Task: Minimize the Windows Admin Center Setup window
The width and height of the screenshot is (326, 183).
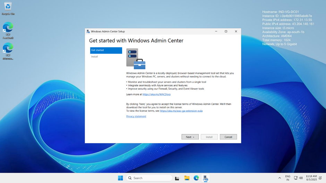Action: [x=216, y=31]
